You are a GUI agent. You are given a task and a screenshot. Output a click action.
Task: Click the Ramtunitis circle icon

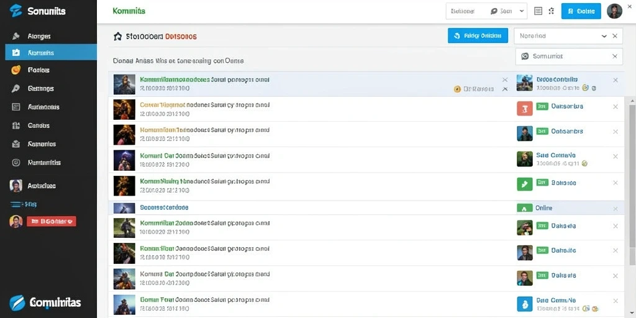click(16, 162)
